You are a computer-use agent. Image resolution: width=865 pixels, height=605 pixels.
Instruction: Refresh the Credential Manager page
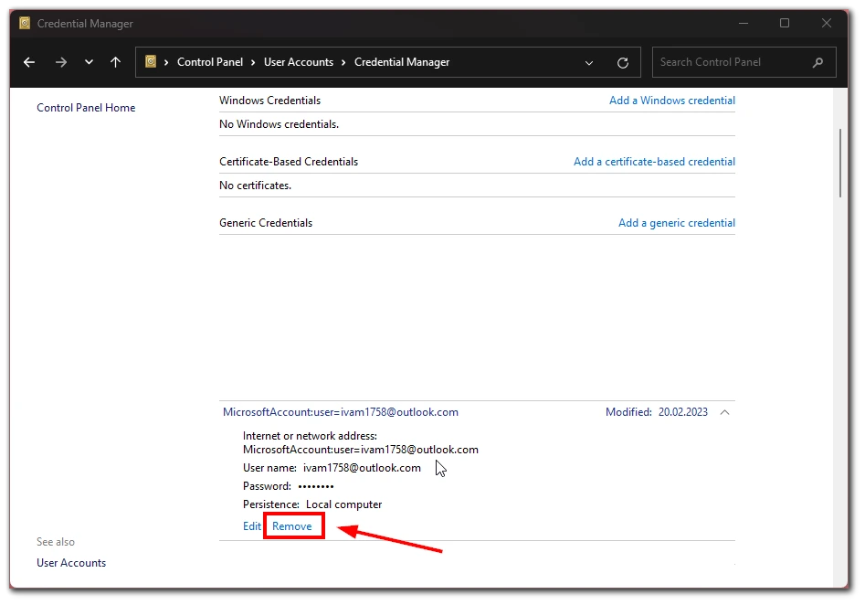click(623, 63)
